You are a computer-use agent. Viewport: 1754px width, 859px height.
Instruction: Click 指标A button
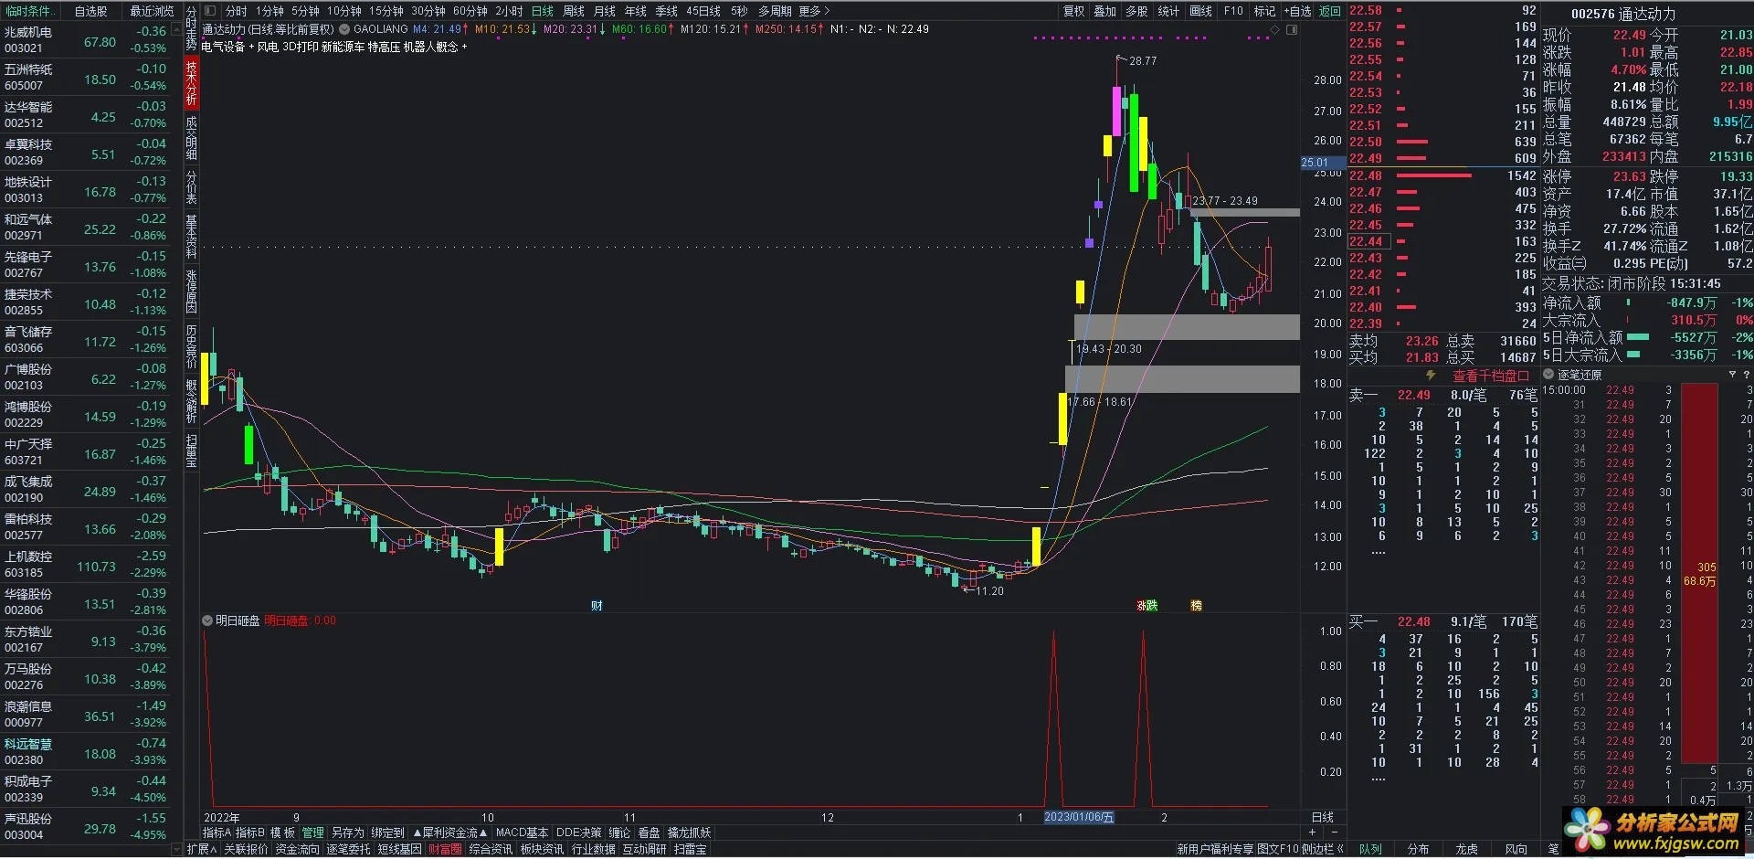[x=217, y=832]
